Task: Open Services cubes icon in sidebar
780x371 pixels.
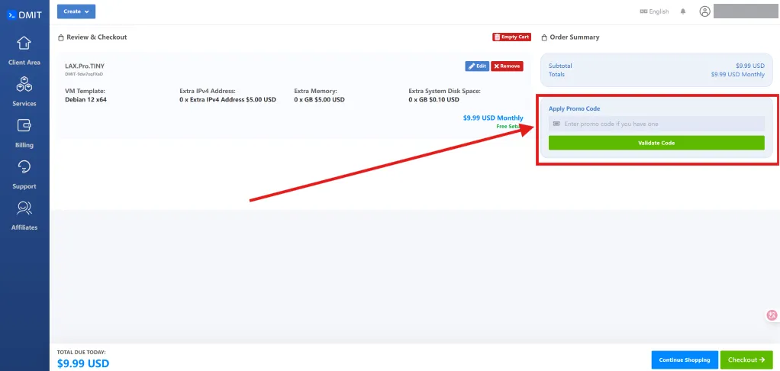Action: point(24,85)
